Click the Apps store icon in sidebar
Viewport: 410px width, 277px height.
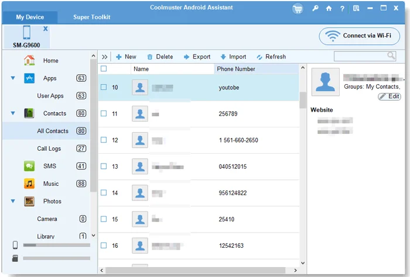pos(29,78)
